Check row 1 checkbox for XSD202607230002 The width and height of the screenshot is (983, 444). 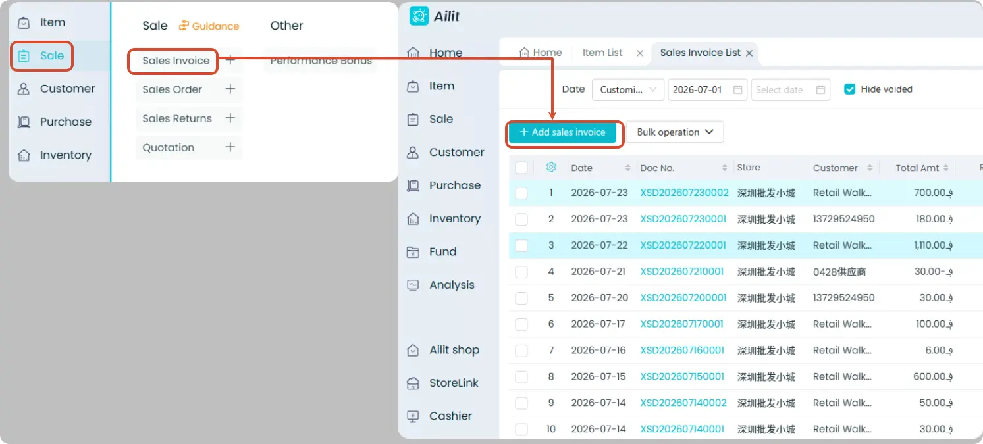click(x=521, y=193)
